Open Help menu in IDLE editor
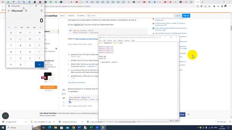The image size is (232, 130). coord(133,40)
